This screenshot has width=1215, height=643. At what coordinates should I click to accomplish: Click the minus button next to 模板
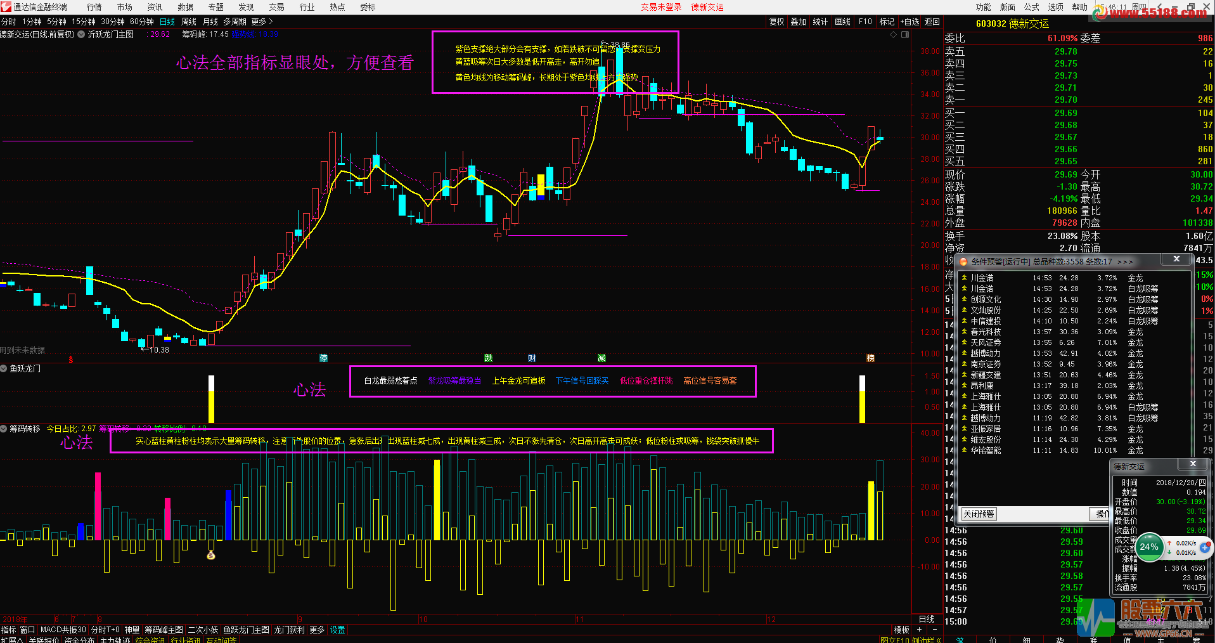point(934,630)
